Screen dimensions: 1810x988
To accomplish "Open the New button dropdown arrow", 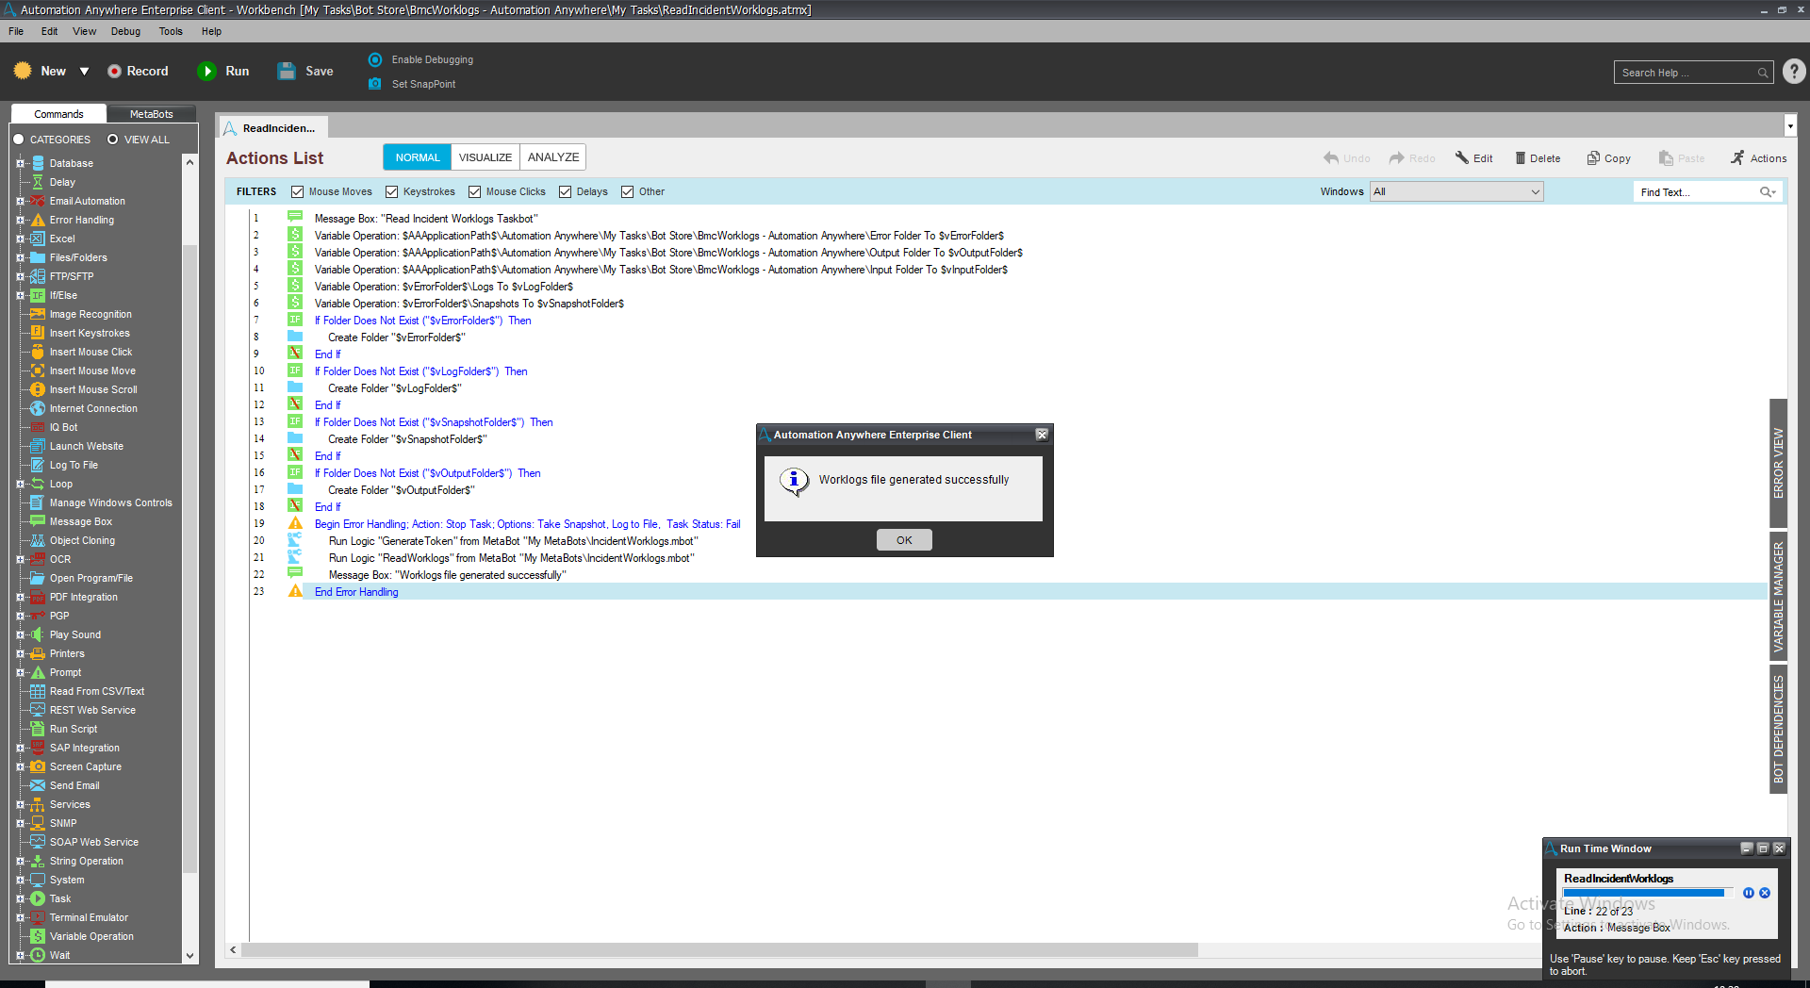I will click(x=84, y=72).
